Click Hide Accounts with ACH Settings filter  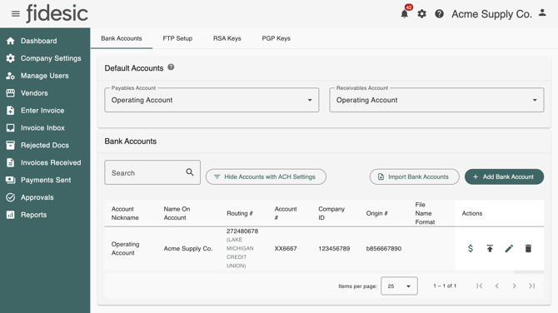click(x=266, y=176)
